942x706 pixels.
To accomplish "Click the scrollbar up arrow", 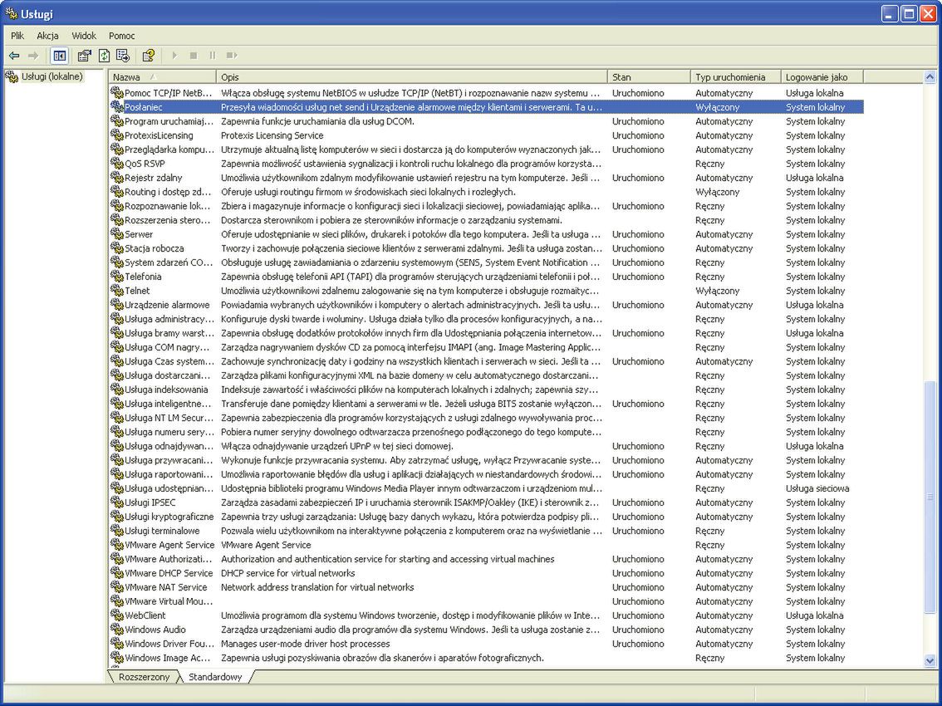I will (x=930, y=77).
